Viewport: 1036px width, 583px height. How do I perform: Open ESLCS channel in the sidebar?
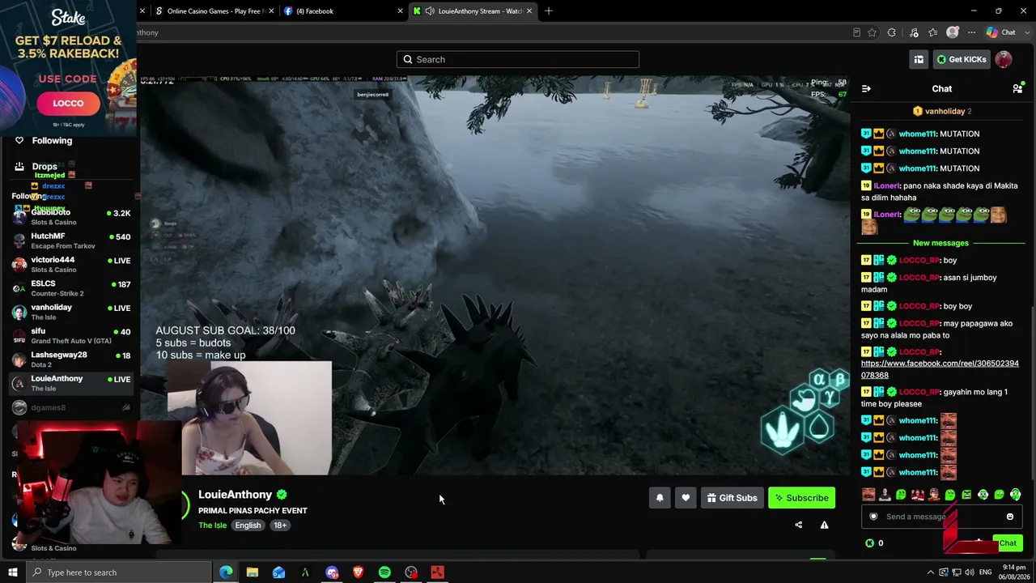71,288
